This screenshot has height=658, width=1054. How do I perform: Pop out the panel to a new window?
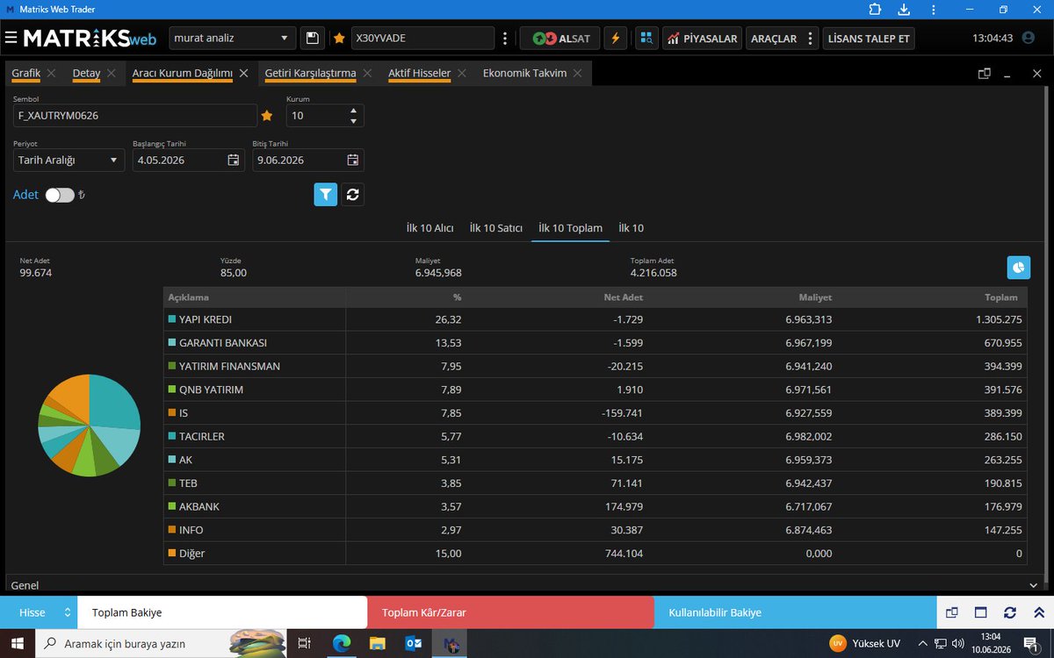[985, 74]
